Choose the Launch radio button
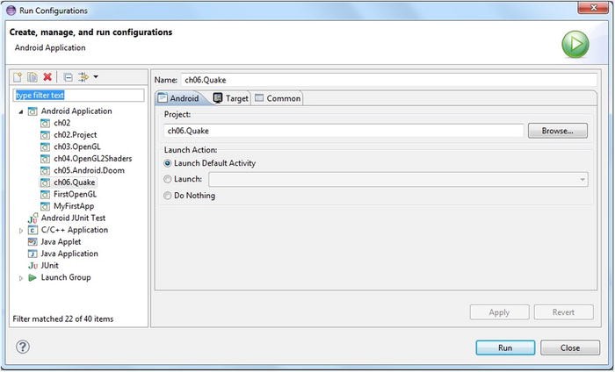 (168, 179)
